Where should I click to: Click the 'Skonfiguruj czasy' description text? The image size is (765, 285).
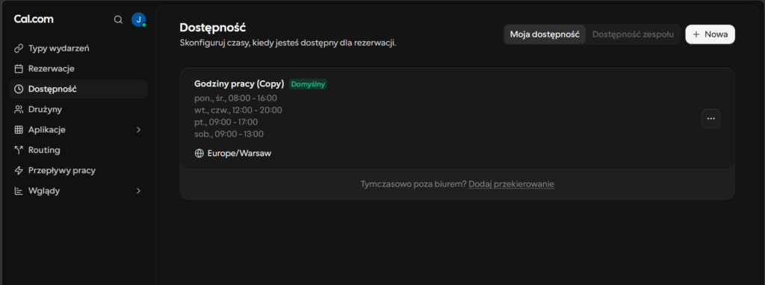click(288, 43)
